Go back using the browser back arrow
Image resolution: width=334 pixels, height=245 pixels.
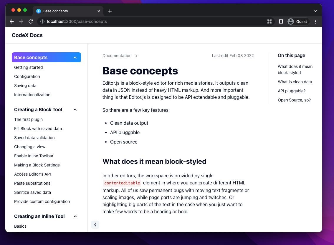pos(12,21)
